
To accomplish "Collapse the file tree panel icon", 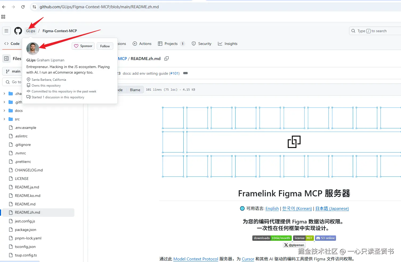I will click(x=6, y=58).
